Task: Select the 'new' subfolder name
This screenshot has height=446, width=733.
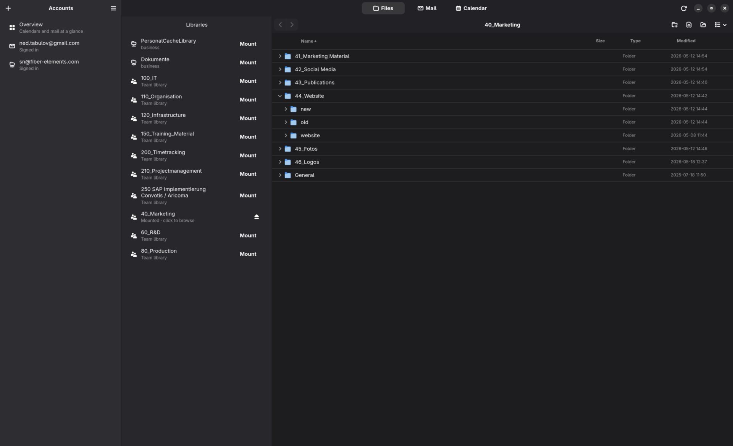Action: coord(305,109)
